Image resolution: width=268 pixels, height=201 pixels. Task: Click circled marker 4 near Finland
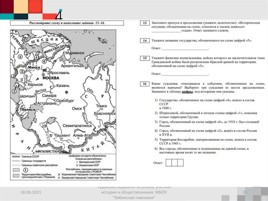(x=36, y=57)
